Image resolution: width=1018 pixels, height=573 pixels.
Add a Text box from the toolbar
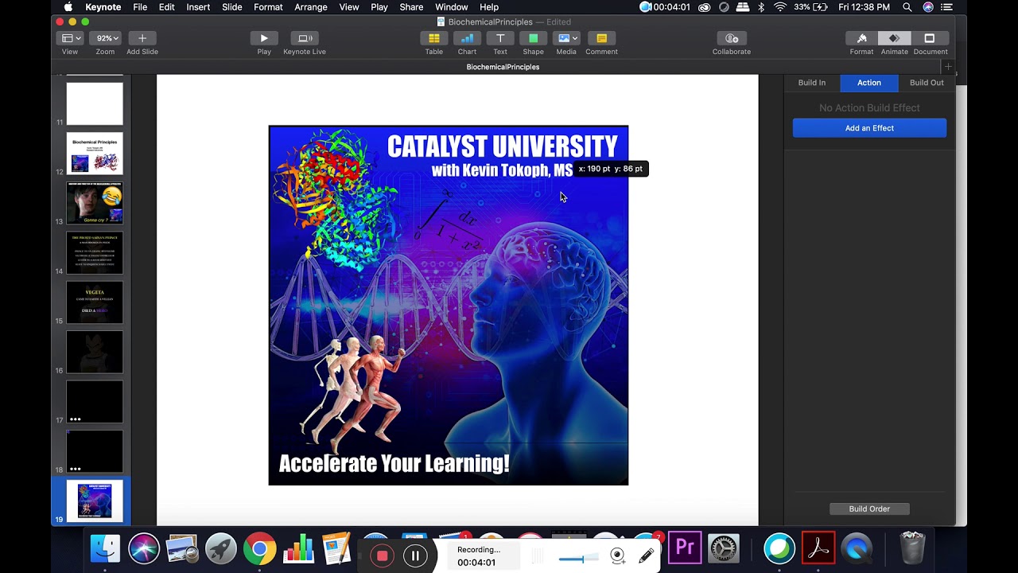click(x=500, y=38)
